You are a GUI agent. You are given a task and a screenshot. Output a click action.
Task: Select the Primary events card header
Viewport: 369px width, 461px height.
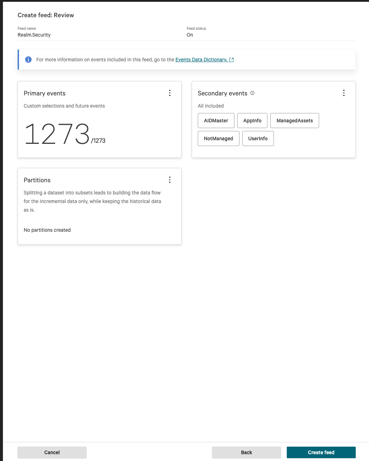(45, 93)
